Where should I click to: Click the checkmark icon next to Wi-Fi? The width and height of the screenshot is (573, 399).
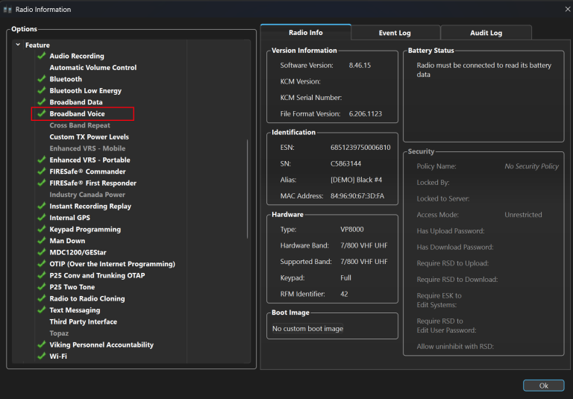(x=42, y=356)
